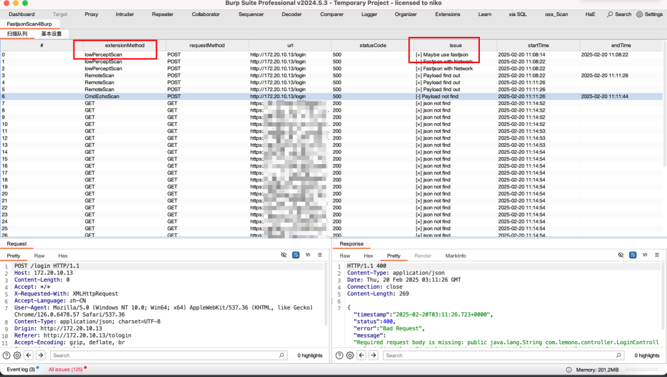
Task: Select the 扫描队列 tab
Action: click(x=17, y=33)
